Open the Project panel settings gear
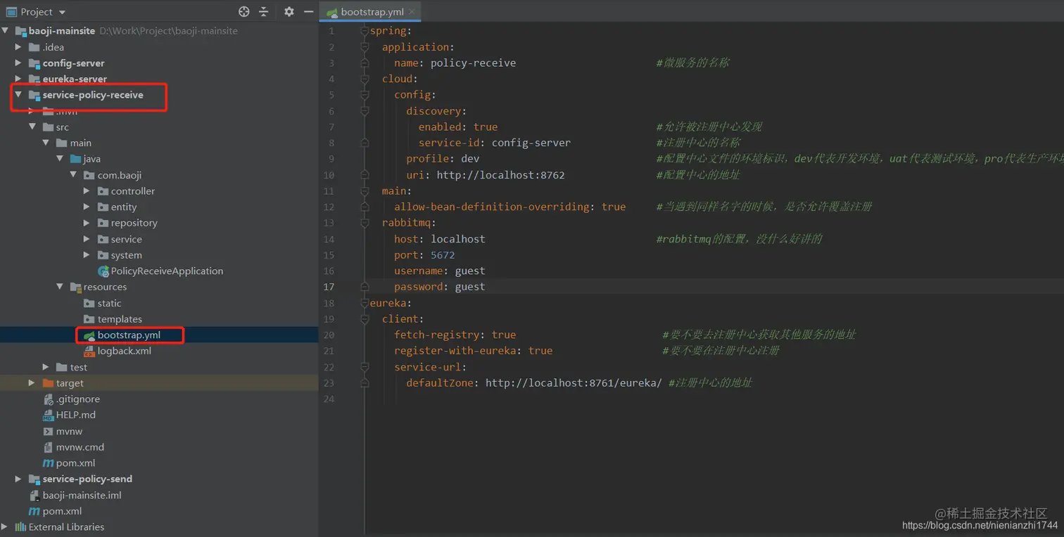Image resolution: width=1064 pixels, height=537 pixels. coord(289,11)
